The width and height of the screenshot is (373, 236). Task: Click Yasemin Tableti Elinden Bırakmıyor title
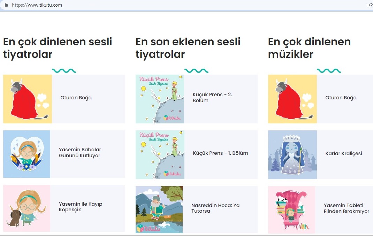pos(347,208)
